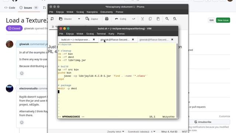Undo with the Cofnij button in Pluma
Viewport: 236px width, 133px height.
point(121,19)
